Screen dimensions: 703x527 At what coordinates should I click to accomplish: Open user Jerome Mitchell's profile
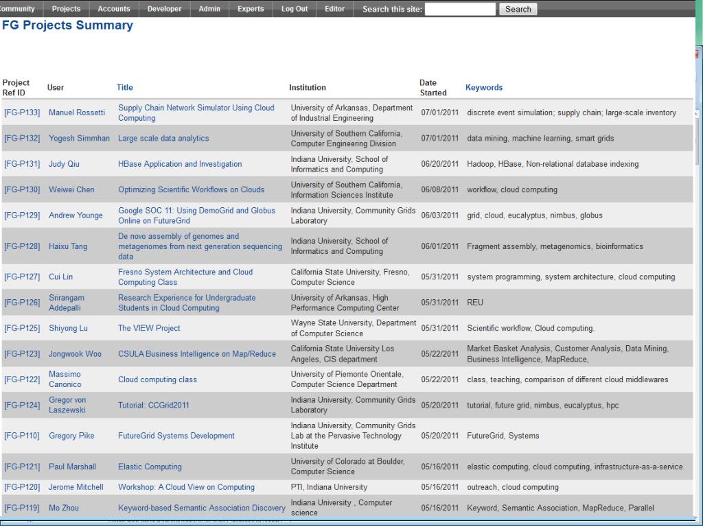[x=76, y=487]
